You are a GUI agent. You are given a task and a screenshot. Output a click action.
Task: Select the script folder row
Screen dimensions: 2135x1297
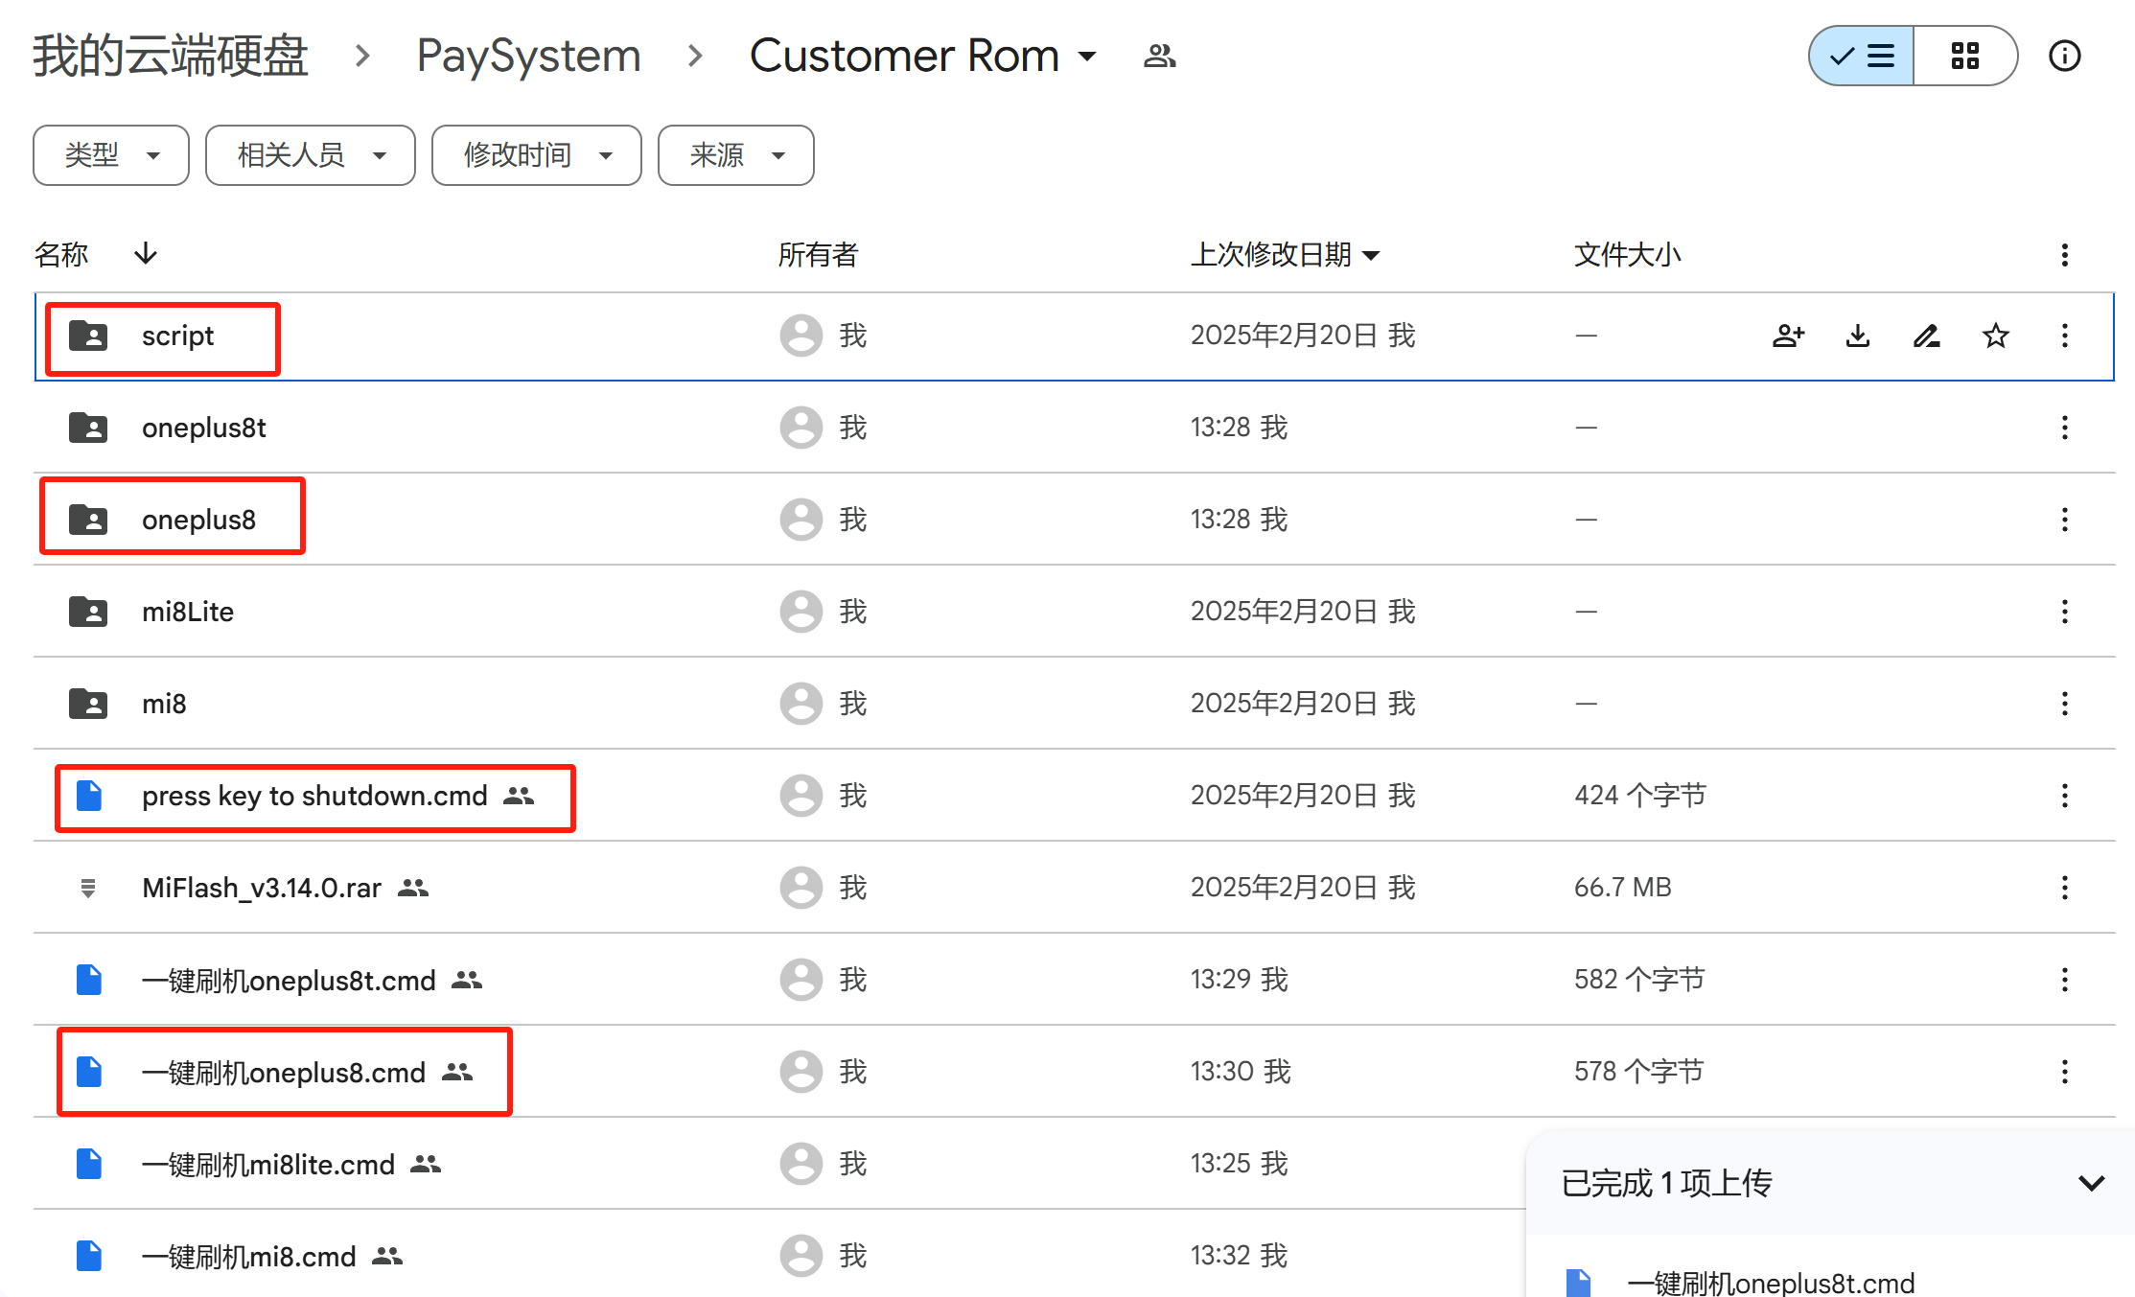(1074, 336)
